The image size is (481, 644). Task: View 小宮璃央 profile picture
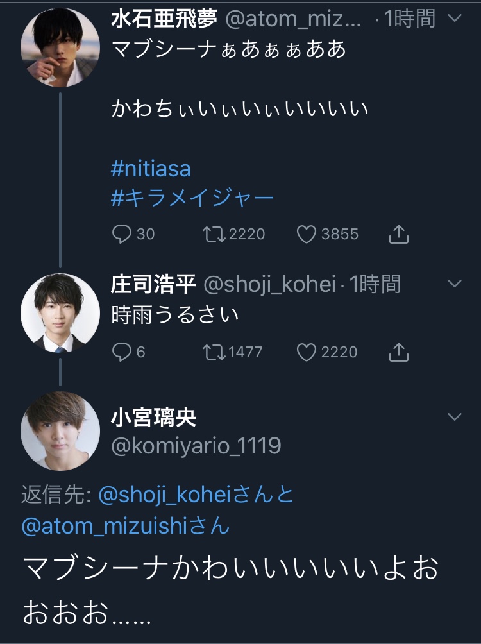click(60, 430)
